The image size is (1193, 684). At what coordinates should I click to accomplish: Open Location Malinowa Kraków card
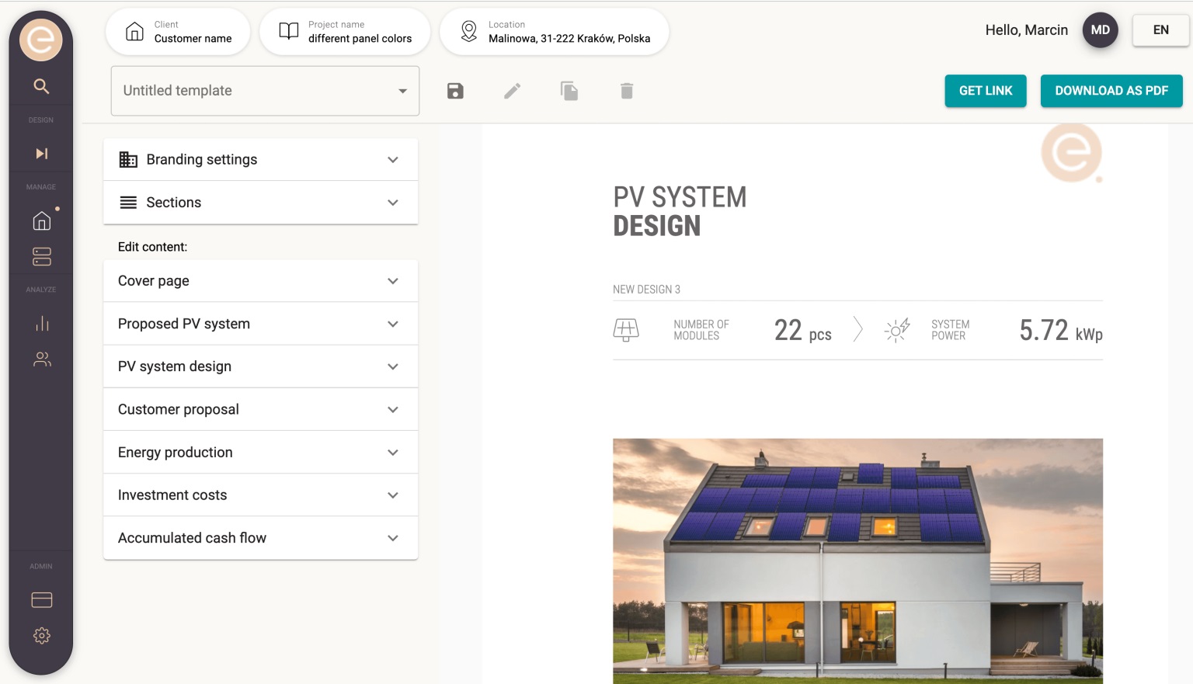[555, 31]
